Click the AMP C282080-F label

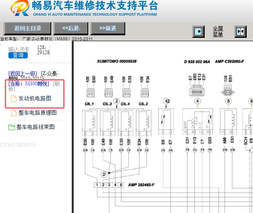229,61
